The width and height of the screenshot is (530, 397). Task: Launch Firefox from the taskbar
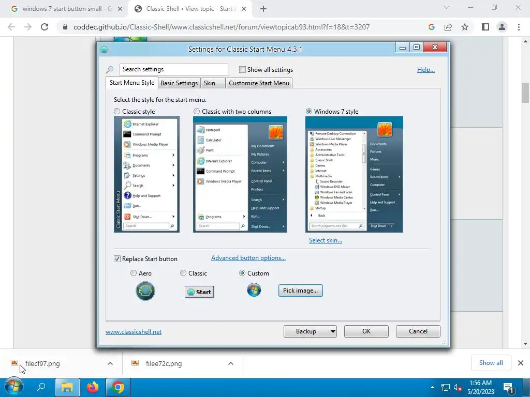(92, 387)
